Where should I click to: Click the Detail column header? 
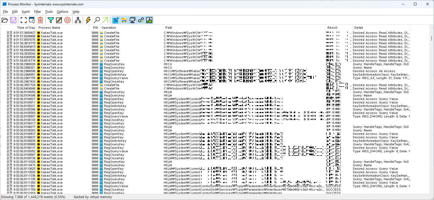tap(382, 28)
